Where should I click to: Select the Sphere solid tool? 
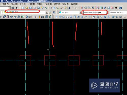tap(71, 17)
